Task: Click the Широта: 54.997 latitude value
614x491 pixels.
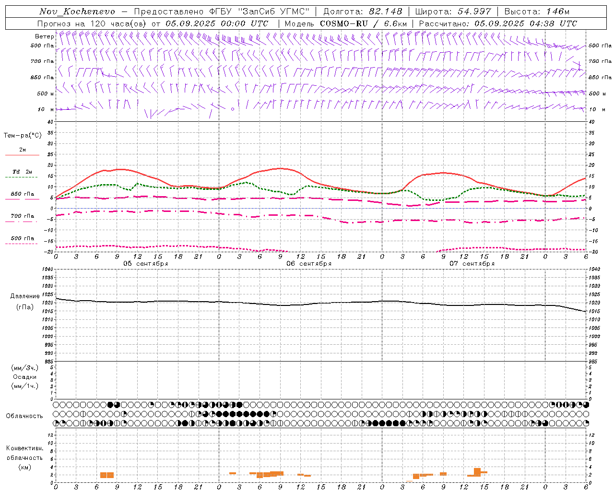Action: (453, 12)
